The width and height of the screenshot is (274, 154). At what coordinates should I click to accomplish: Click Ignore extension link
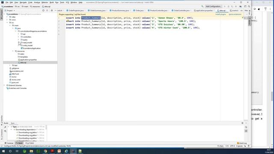pyautogui.click(x=235, y=14)
